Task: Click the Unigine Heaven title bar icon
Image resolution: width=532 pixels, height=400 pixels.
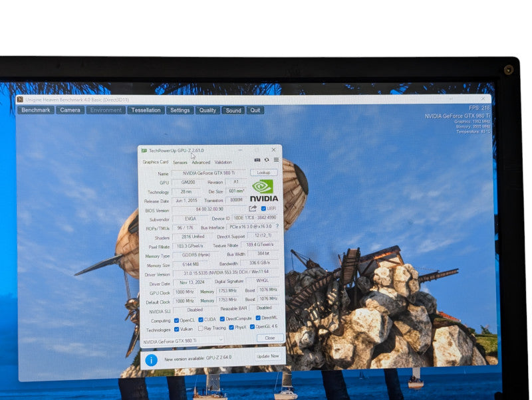Action: point(20,99)
